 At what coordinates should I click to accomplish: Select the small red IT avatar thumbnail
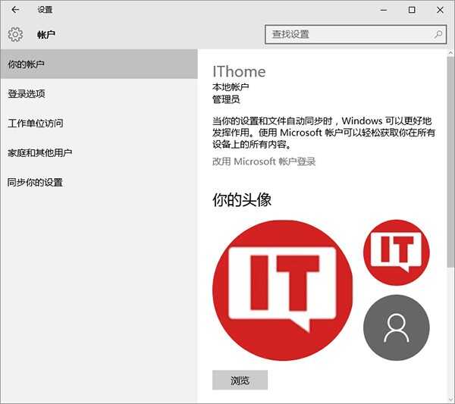396,251
